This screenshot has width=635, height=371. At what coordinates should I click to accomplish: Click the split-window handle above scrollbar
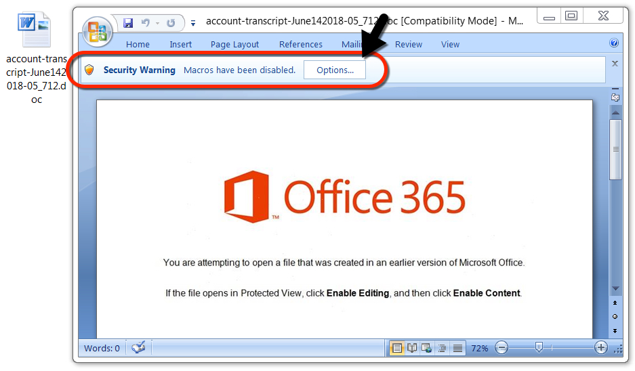(615, 89)
